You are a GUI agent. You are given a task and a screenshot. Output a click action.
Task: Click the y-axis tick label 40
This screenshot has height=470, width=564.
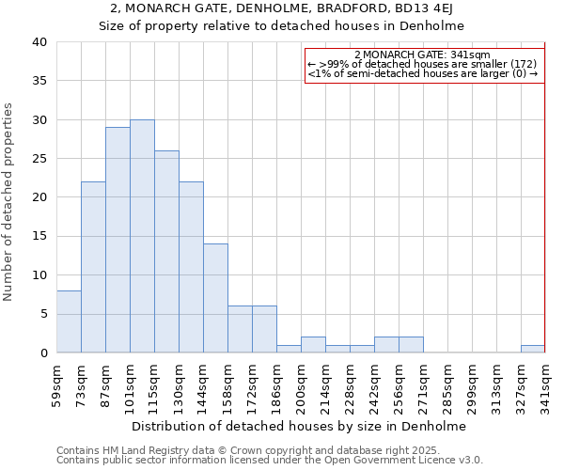tap(39, 42)
